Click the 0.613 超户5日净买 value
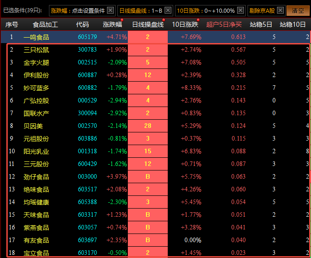This screenshot has width=311, height=258. [238, 37]
